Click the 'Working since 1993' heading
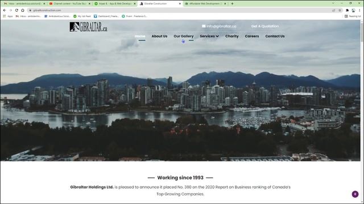 pos(180,177)
